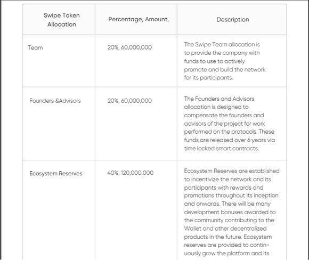Click 'time locked smart contracts.' text
Screen dimensions: 309x260
(x=221, y=148)
